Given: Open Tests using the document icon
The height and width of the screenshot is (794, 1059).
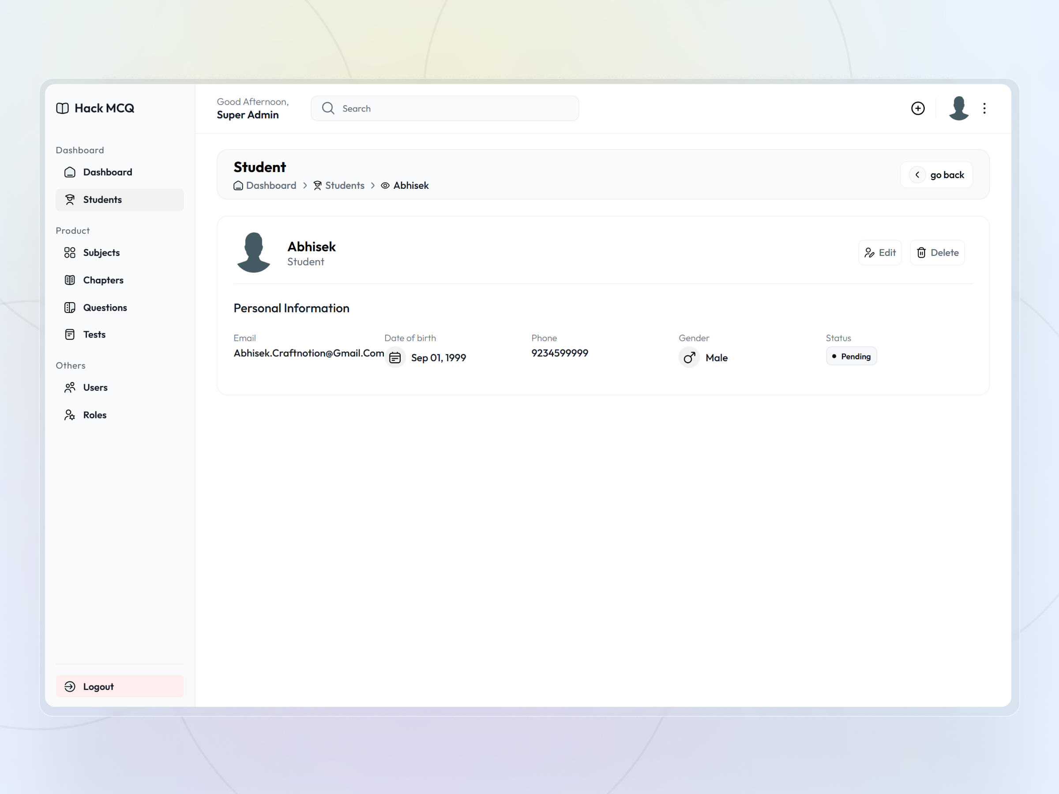Looking at the screenshot, I should click(70, 334).
